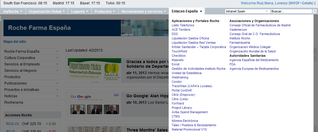Go to the Vademecum link

coord(238,30)
